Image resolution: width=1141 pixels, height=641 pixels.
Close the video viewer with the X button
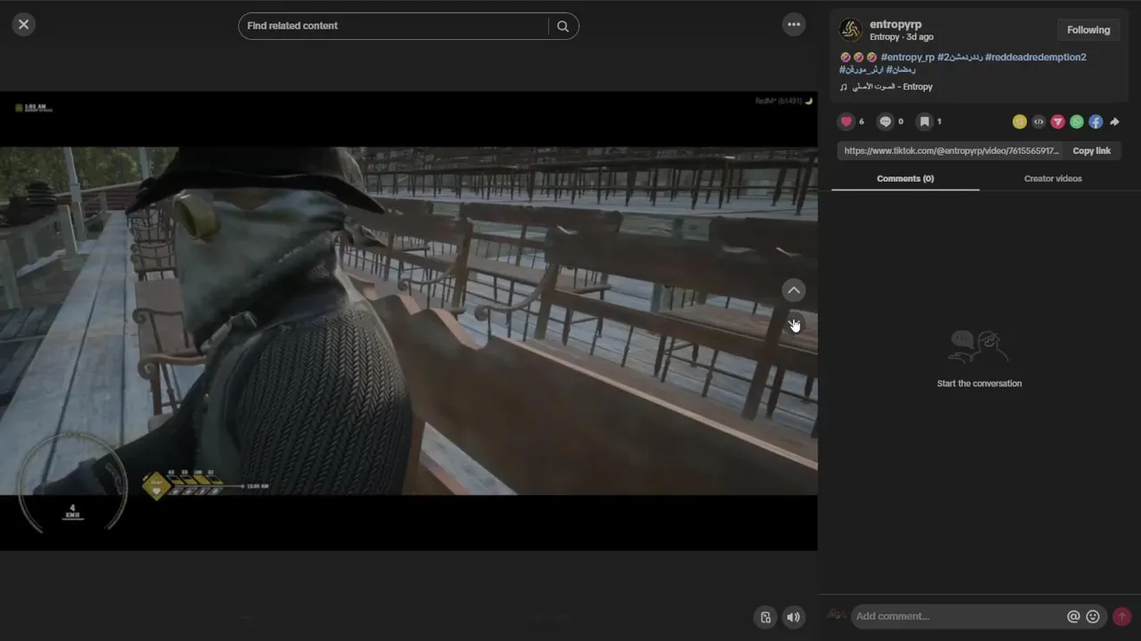point(24,25)
